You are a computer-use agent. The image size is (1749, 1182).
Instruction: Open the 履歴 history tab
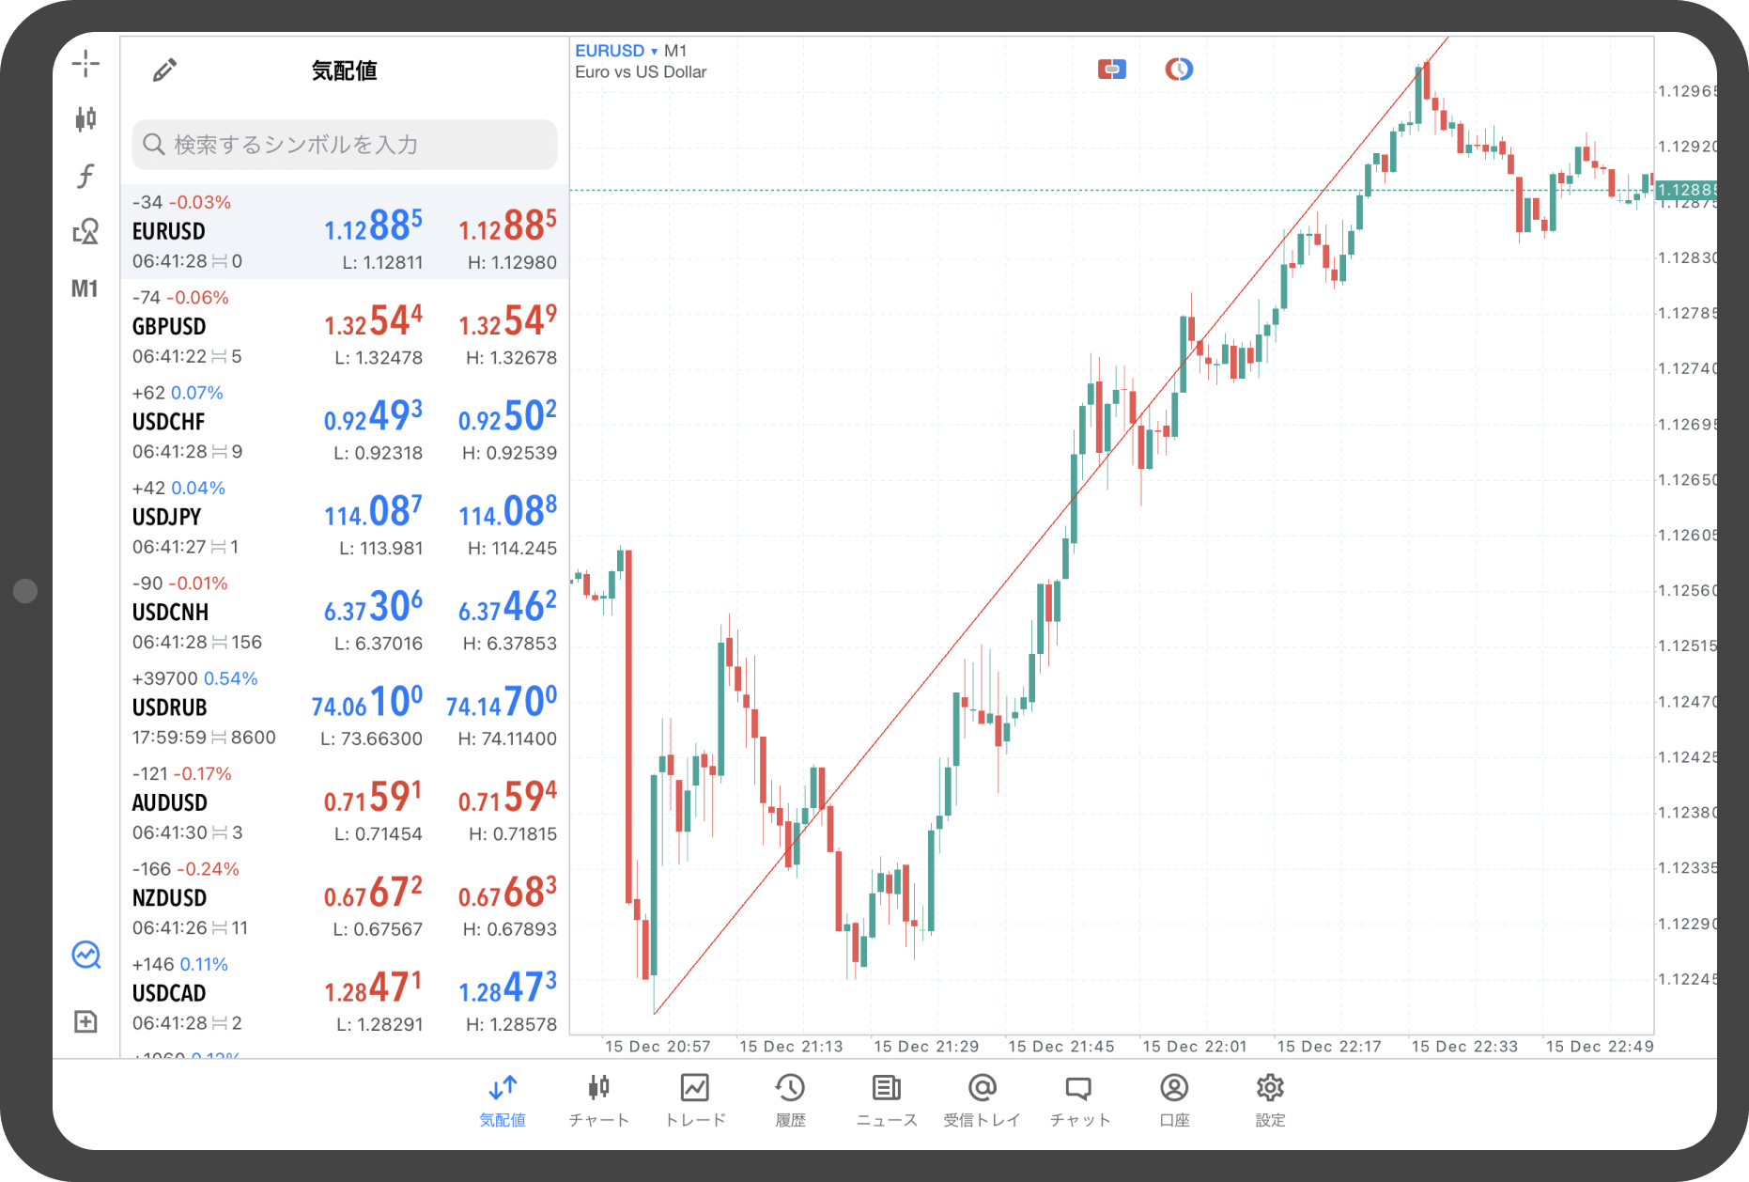(x=790, y=1099)
